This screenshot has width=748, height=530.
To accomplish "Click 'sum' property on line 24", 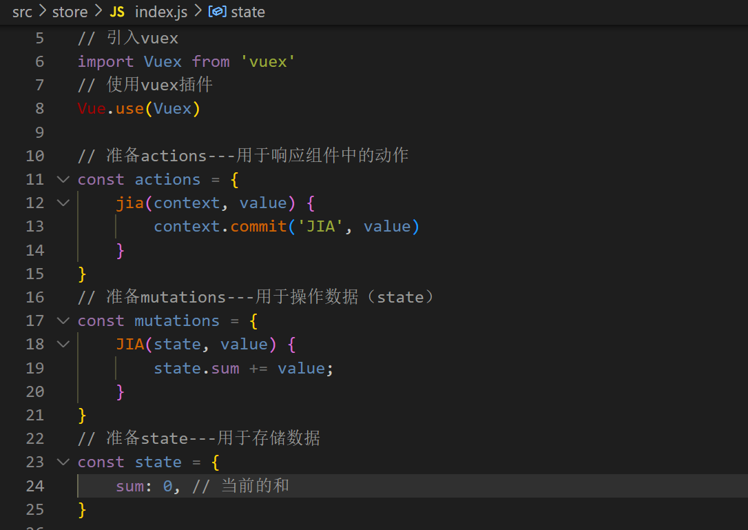I will pyautogui.click(x=129, y=486).
